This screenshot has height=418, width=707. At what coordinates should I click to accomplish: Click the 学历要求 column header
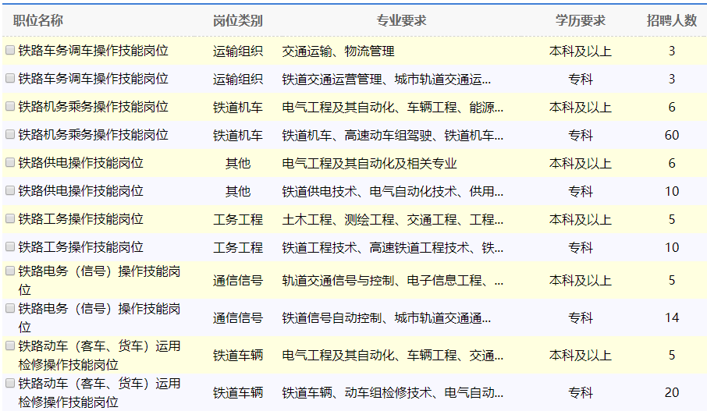coord(580,20)
